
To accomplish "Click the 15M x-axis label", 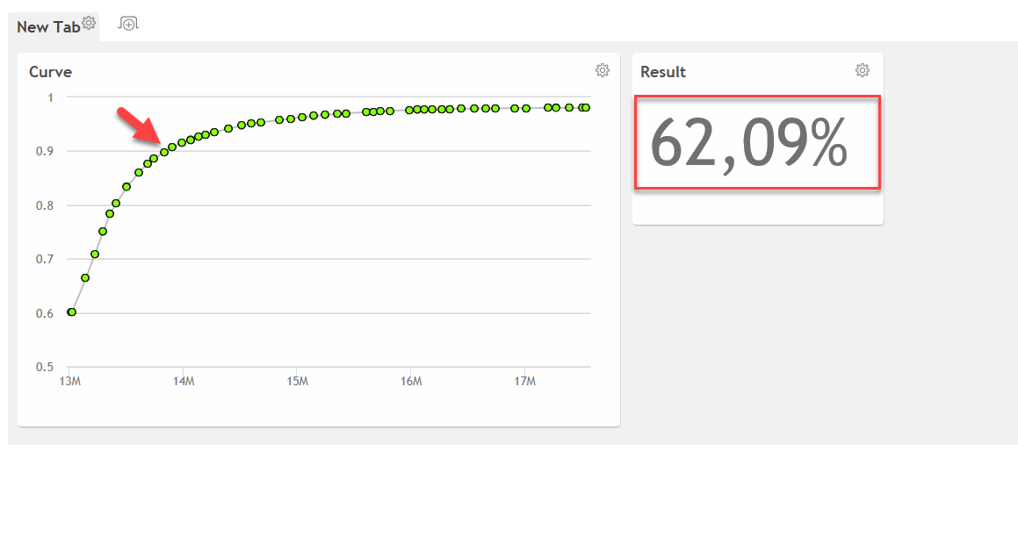I will tap(298, 382).
